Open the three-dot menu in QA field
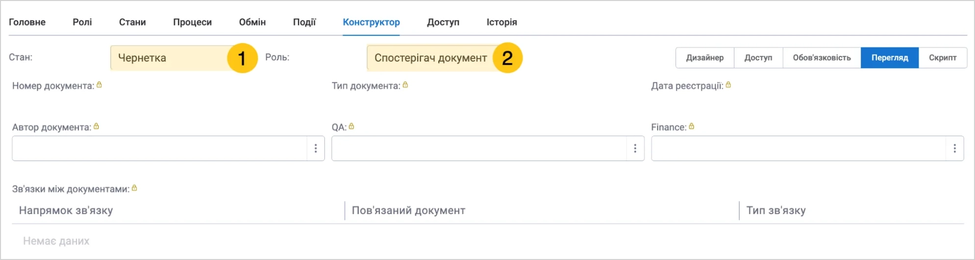Image resolution: width=975 pixels, height=260 pixels. [635, 148]
